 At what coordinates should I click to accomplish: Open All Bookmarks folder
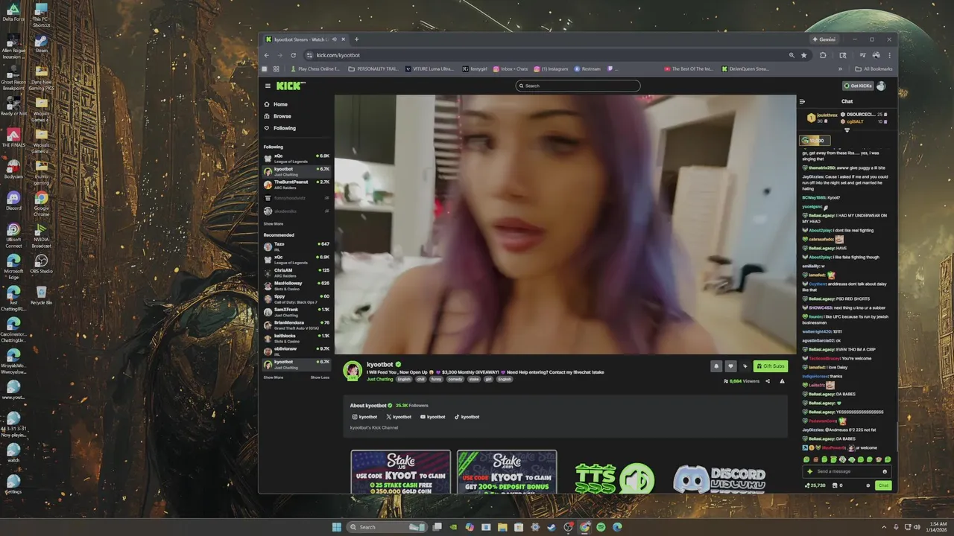click(x=872, y=68)
